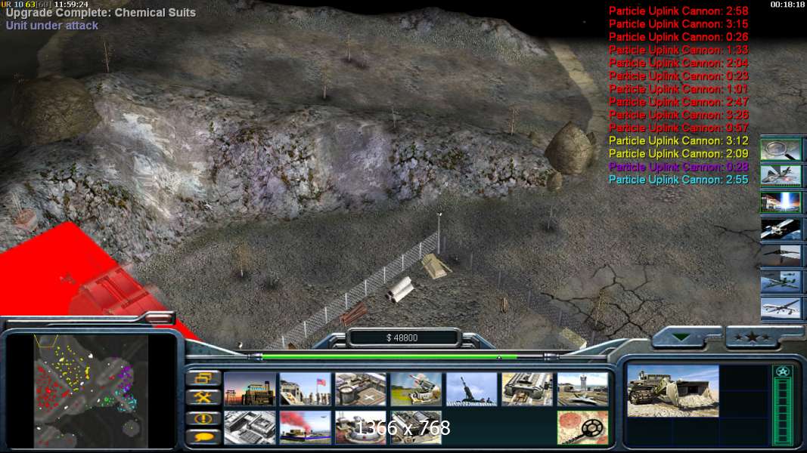Build the Supply Center with helipad
Screen dimensions: 807x453
pos(360,390)
